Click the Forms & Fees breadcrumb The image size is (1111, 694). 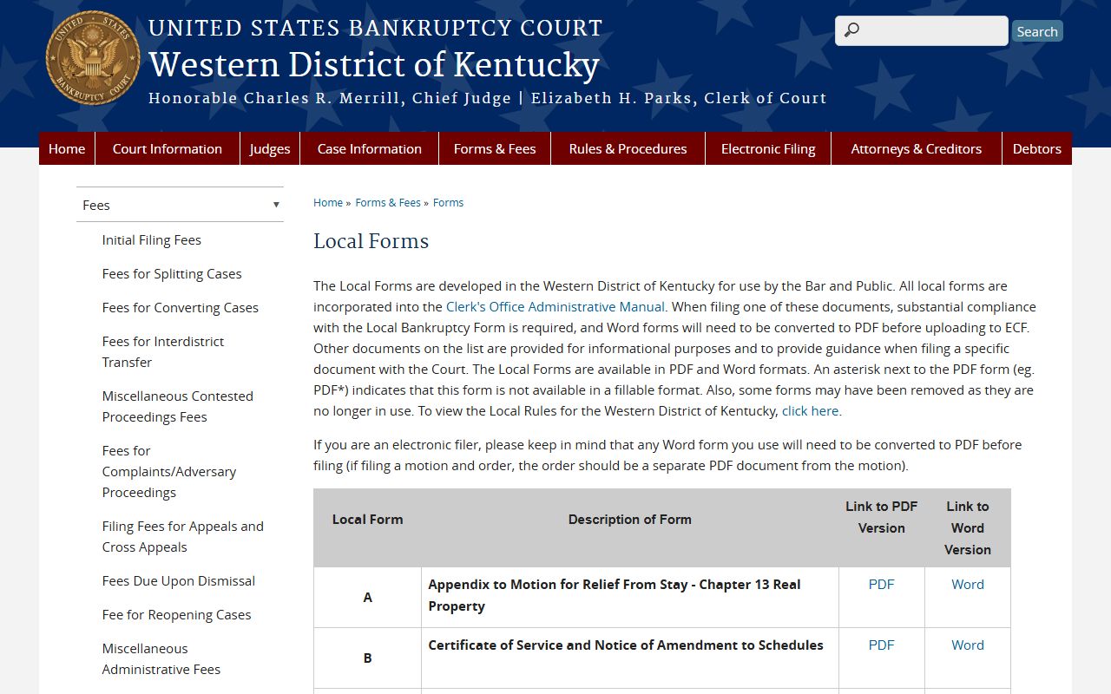coord(388,202)
